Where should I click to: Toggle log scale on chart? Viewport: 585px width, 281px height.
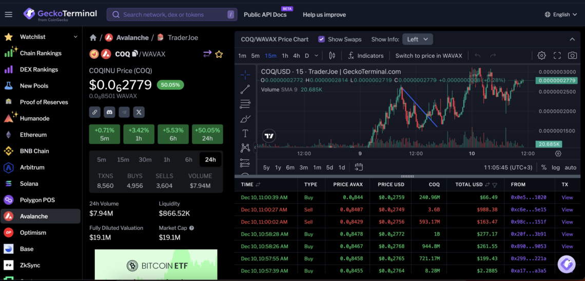coord(556,167)
